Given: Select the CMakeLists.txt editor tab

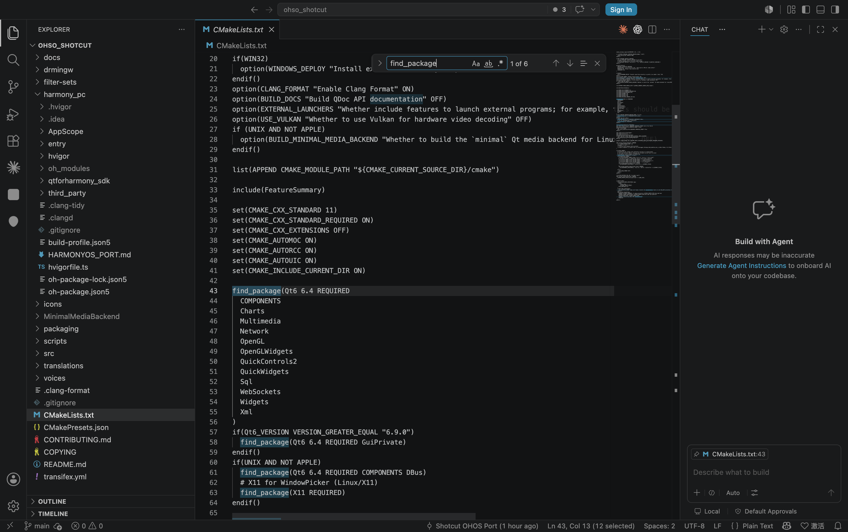Looking at the screenshot, I should [x=238, y=29].
